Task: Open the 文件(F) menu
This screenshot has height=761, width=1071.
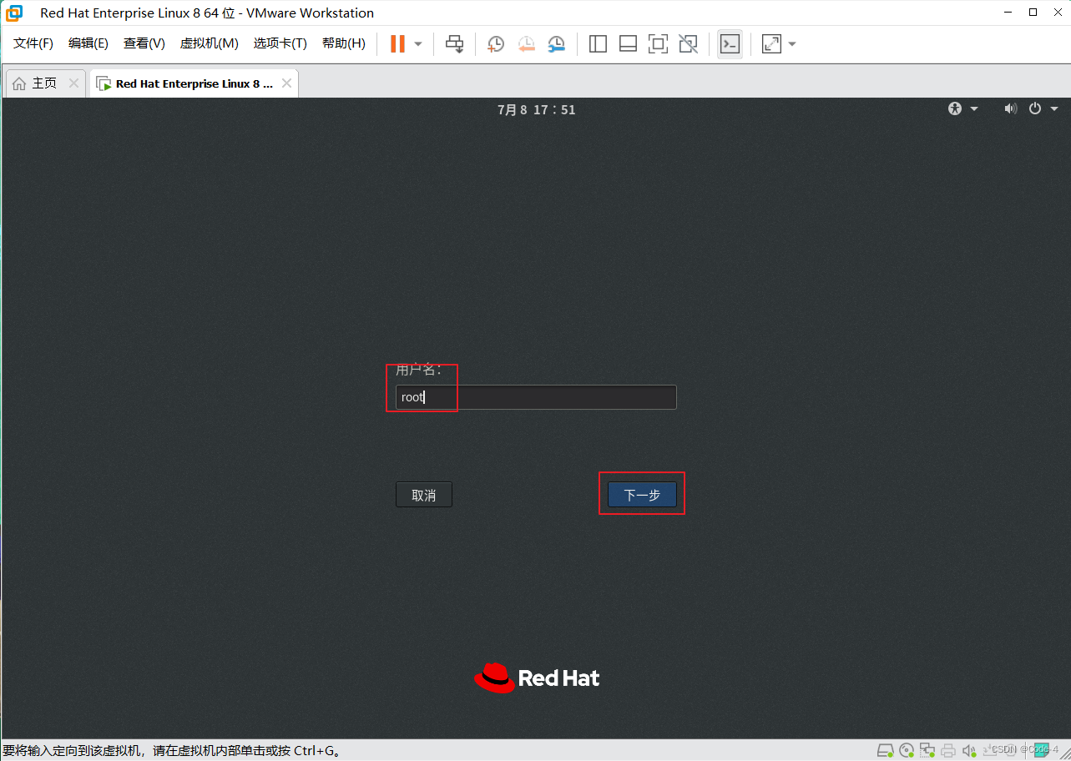Action: 33,43
